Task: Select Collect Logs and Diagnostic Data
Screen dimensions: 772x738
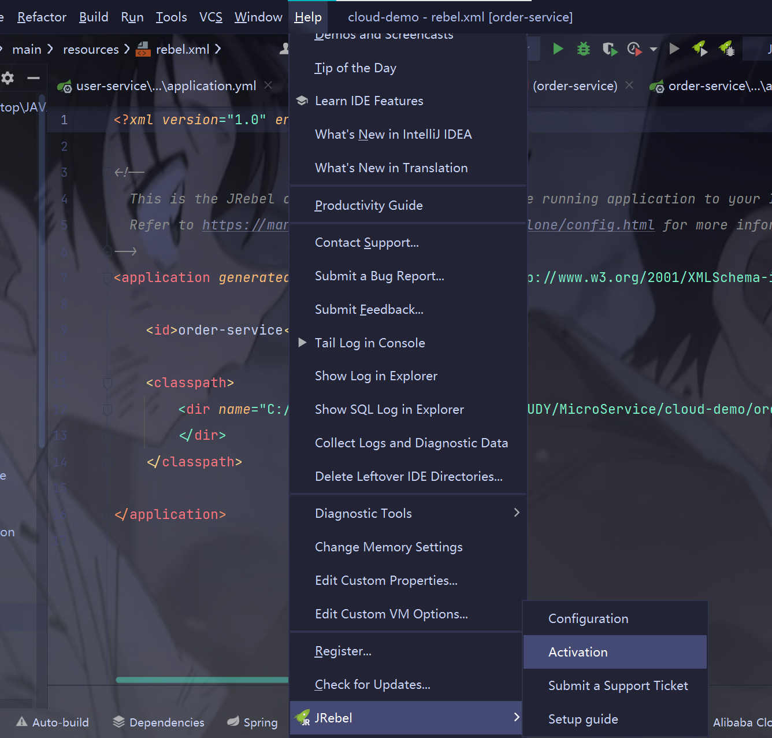Action: click(408, 443)
